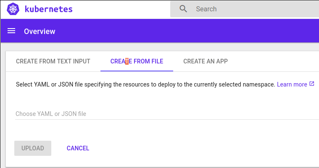The width and height of the screenshot is (319, 168).
Task: Click the empty purple toolbar area
Action: pyautogui.click(x=189, y=31)
